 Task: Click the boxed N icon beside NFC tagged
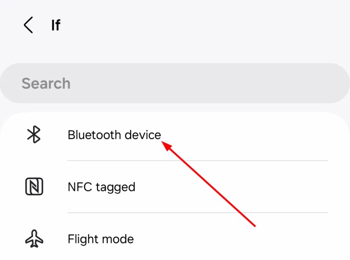tap(34, 186)
